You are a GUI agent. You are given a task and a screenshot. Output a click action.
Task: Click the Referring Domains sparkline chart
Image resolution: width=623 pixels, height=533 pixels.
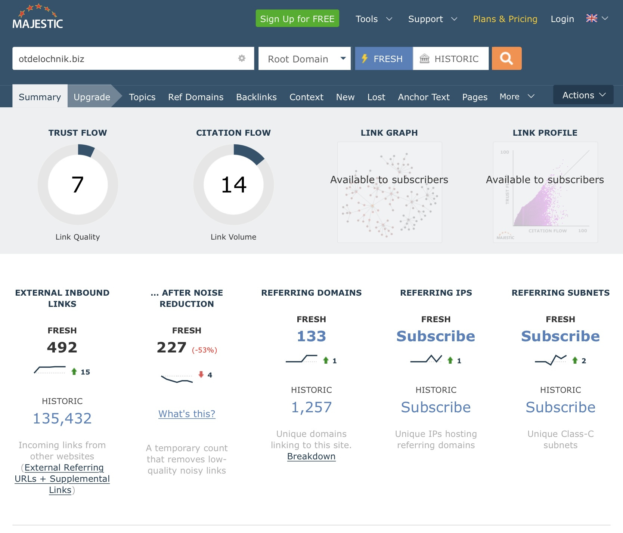tap(301, 359)
